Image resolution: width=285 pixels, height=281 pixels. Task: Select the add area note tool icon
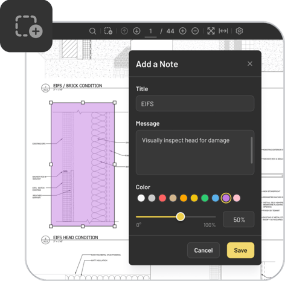(108, 31)
